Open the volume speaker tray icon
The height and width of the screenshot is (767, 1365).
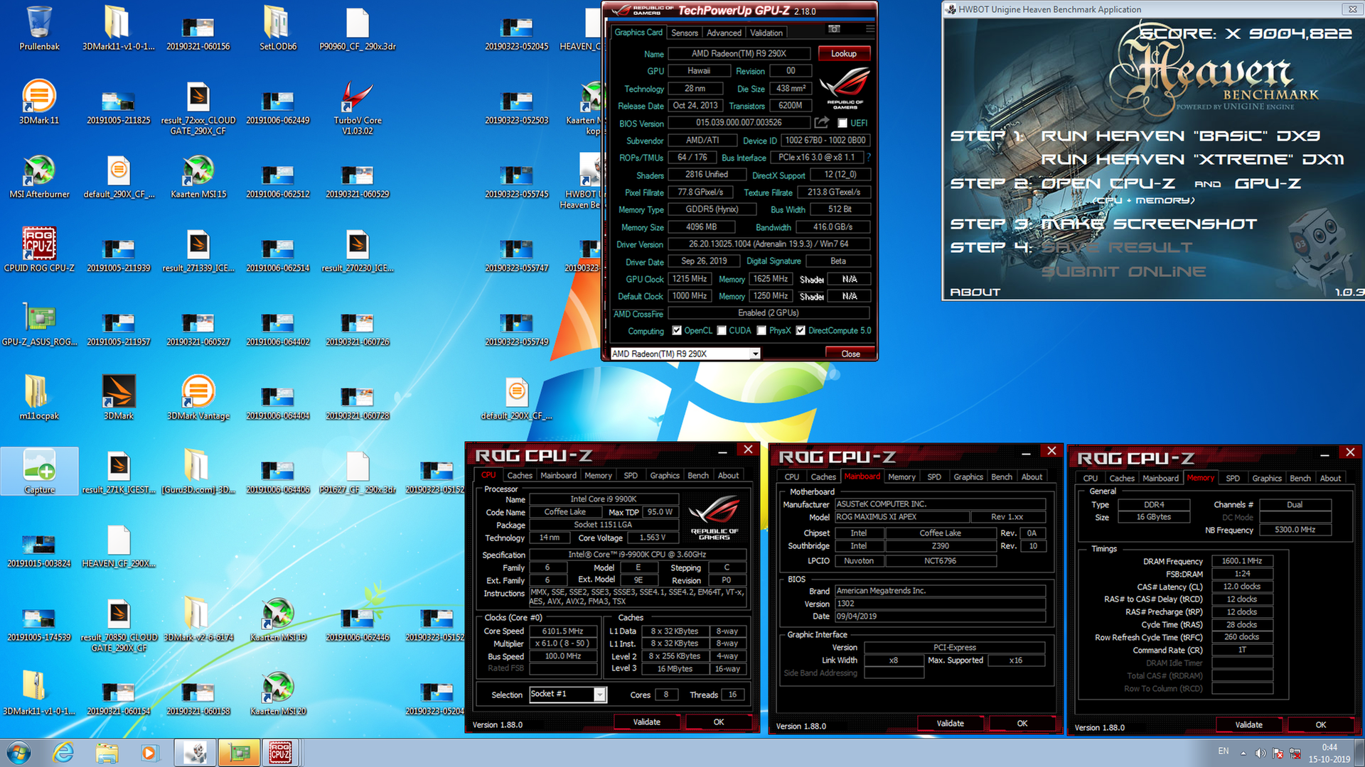(1260, 753)
